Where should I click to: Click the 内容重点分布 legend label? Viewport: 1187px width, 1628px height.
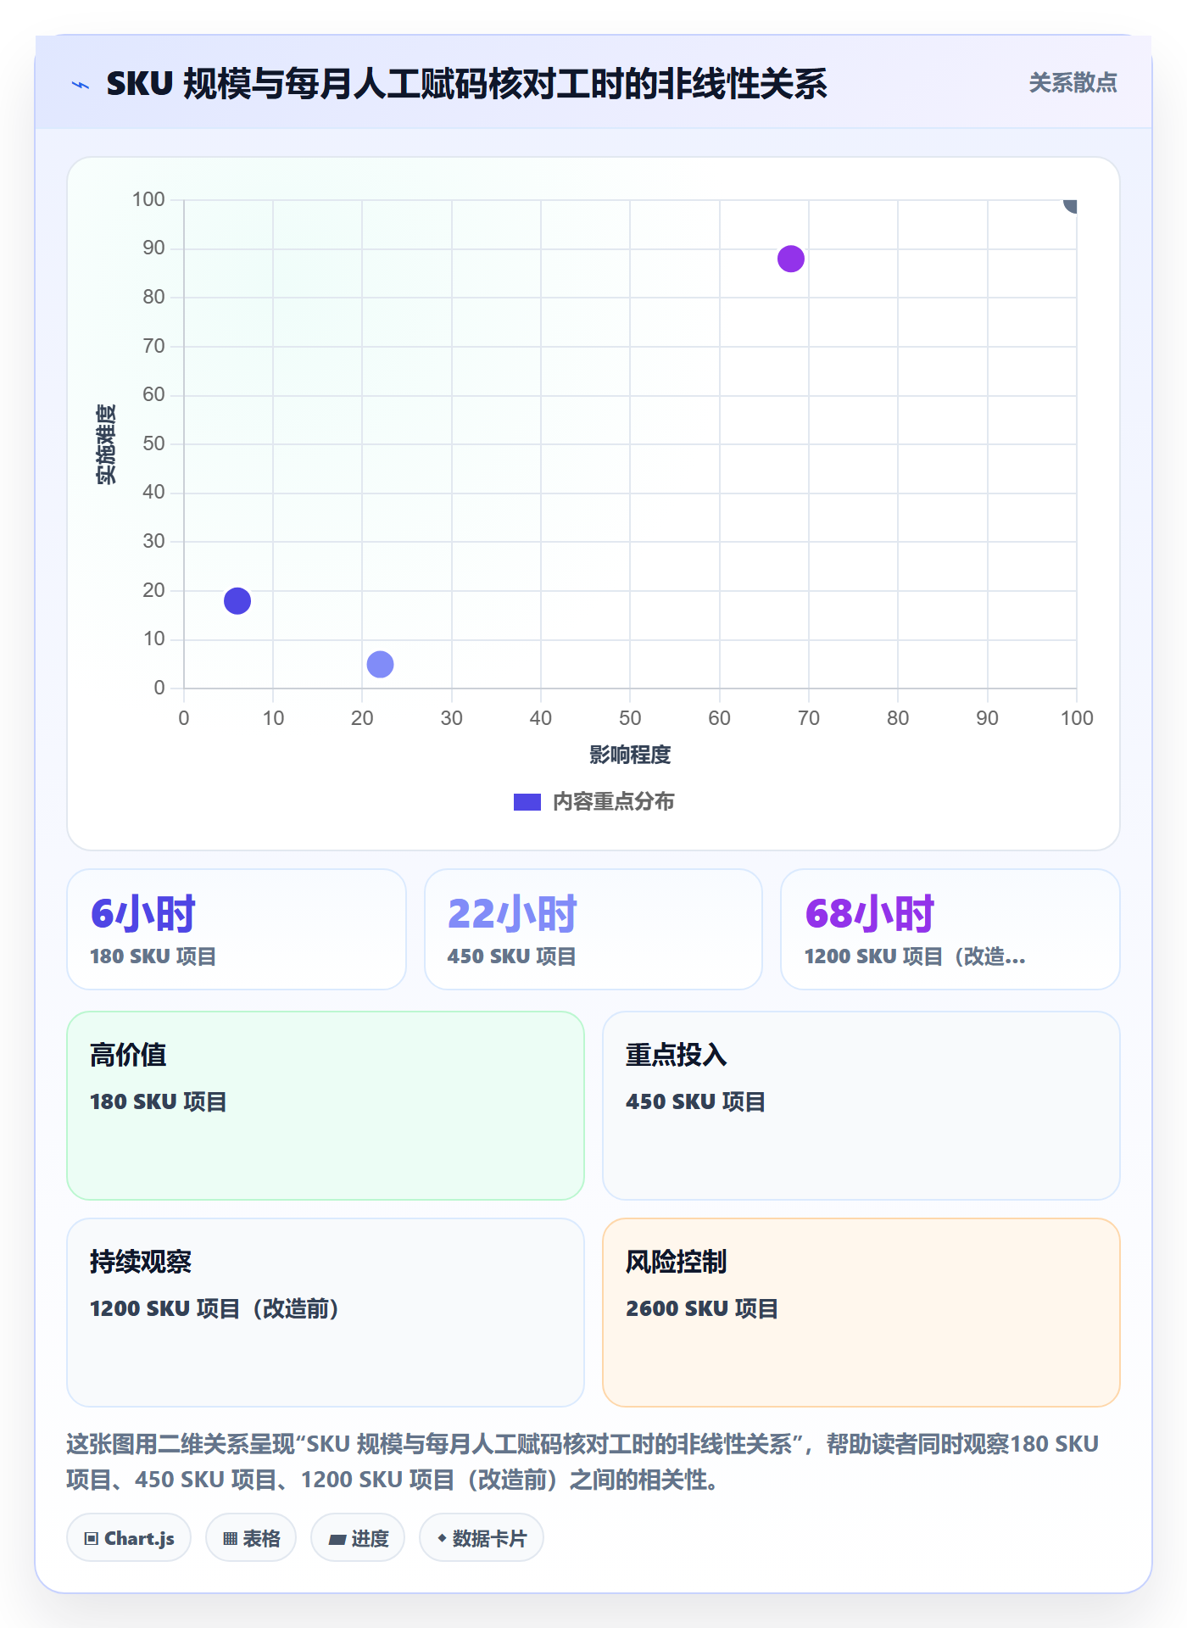(613, 801)
